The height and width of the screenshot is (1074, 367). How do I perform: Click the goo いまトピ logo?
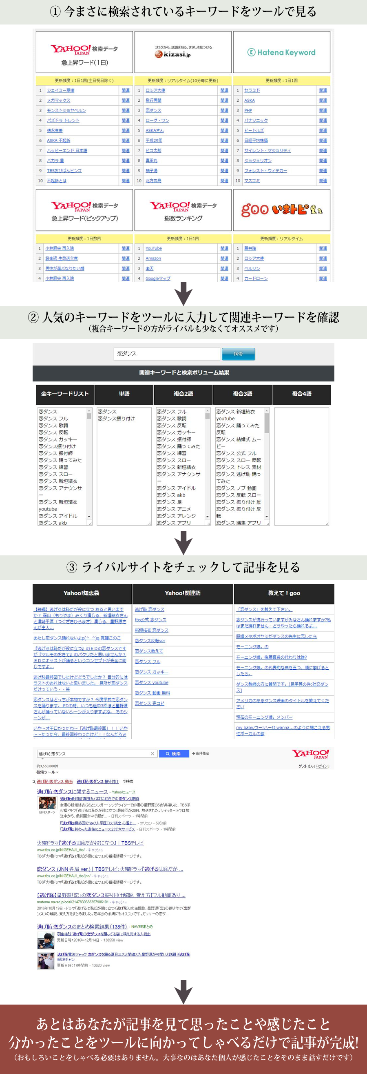tap(282, 210)
